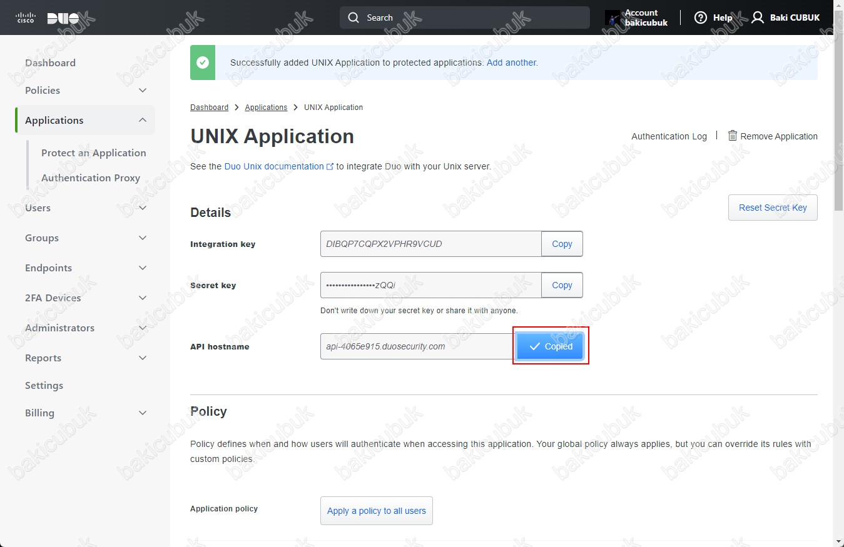Expand the Policies menu chevron
This screenshot has width=844, height=547.
[143, 90]
